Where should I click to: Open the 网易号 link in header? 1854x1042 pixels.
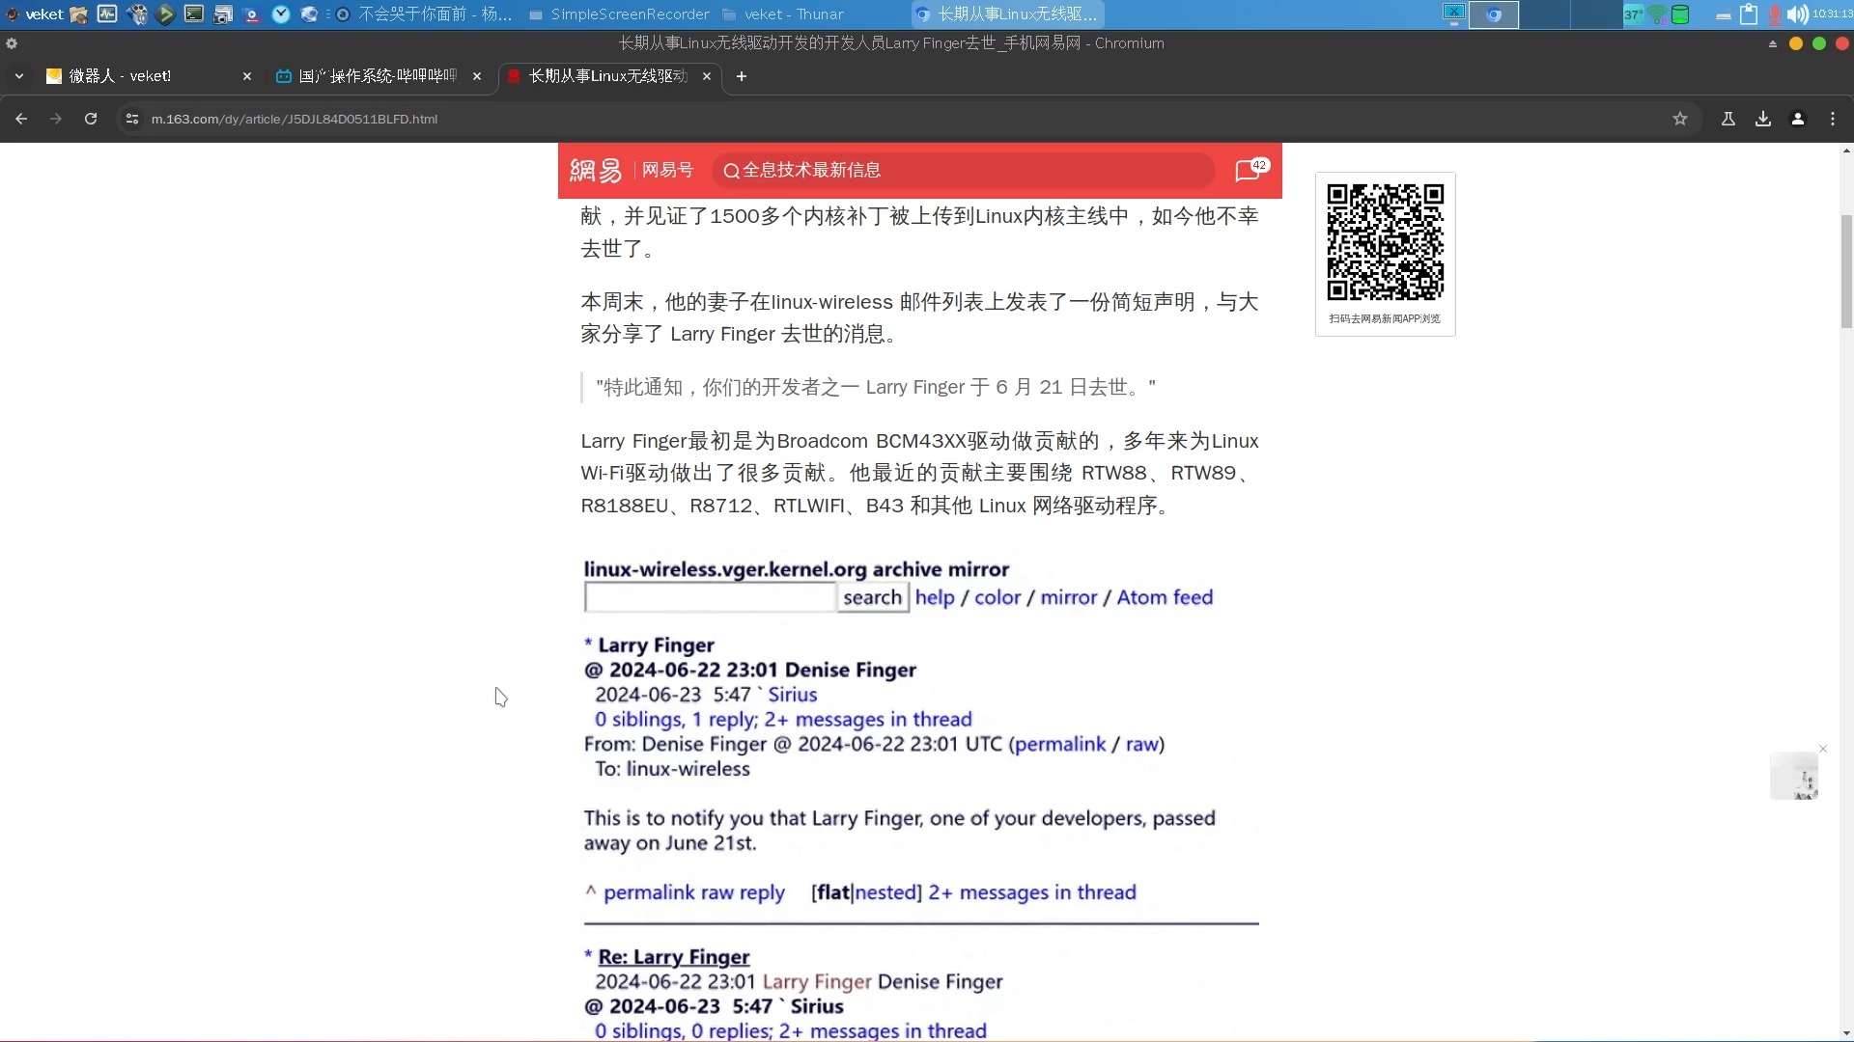click(668, 171)
